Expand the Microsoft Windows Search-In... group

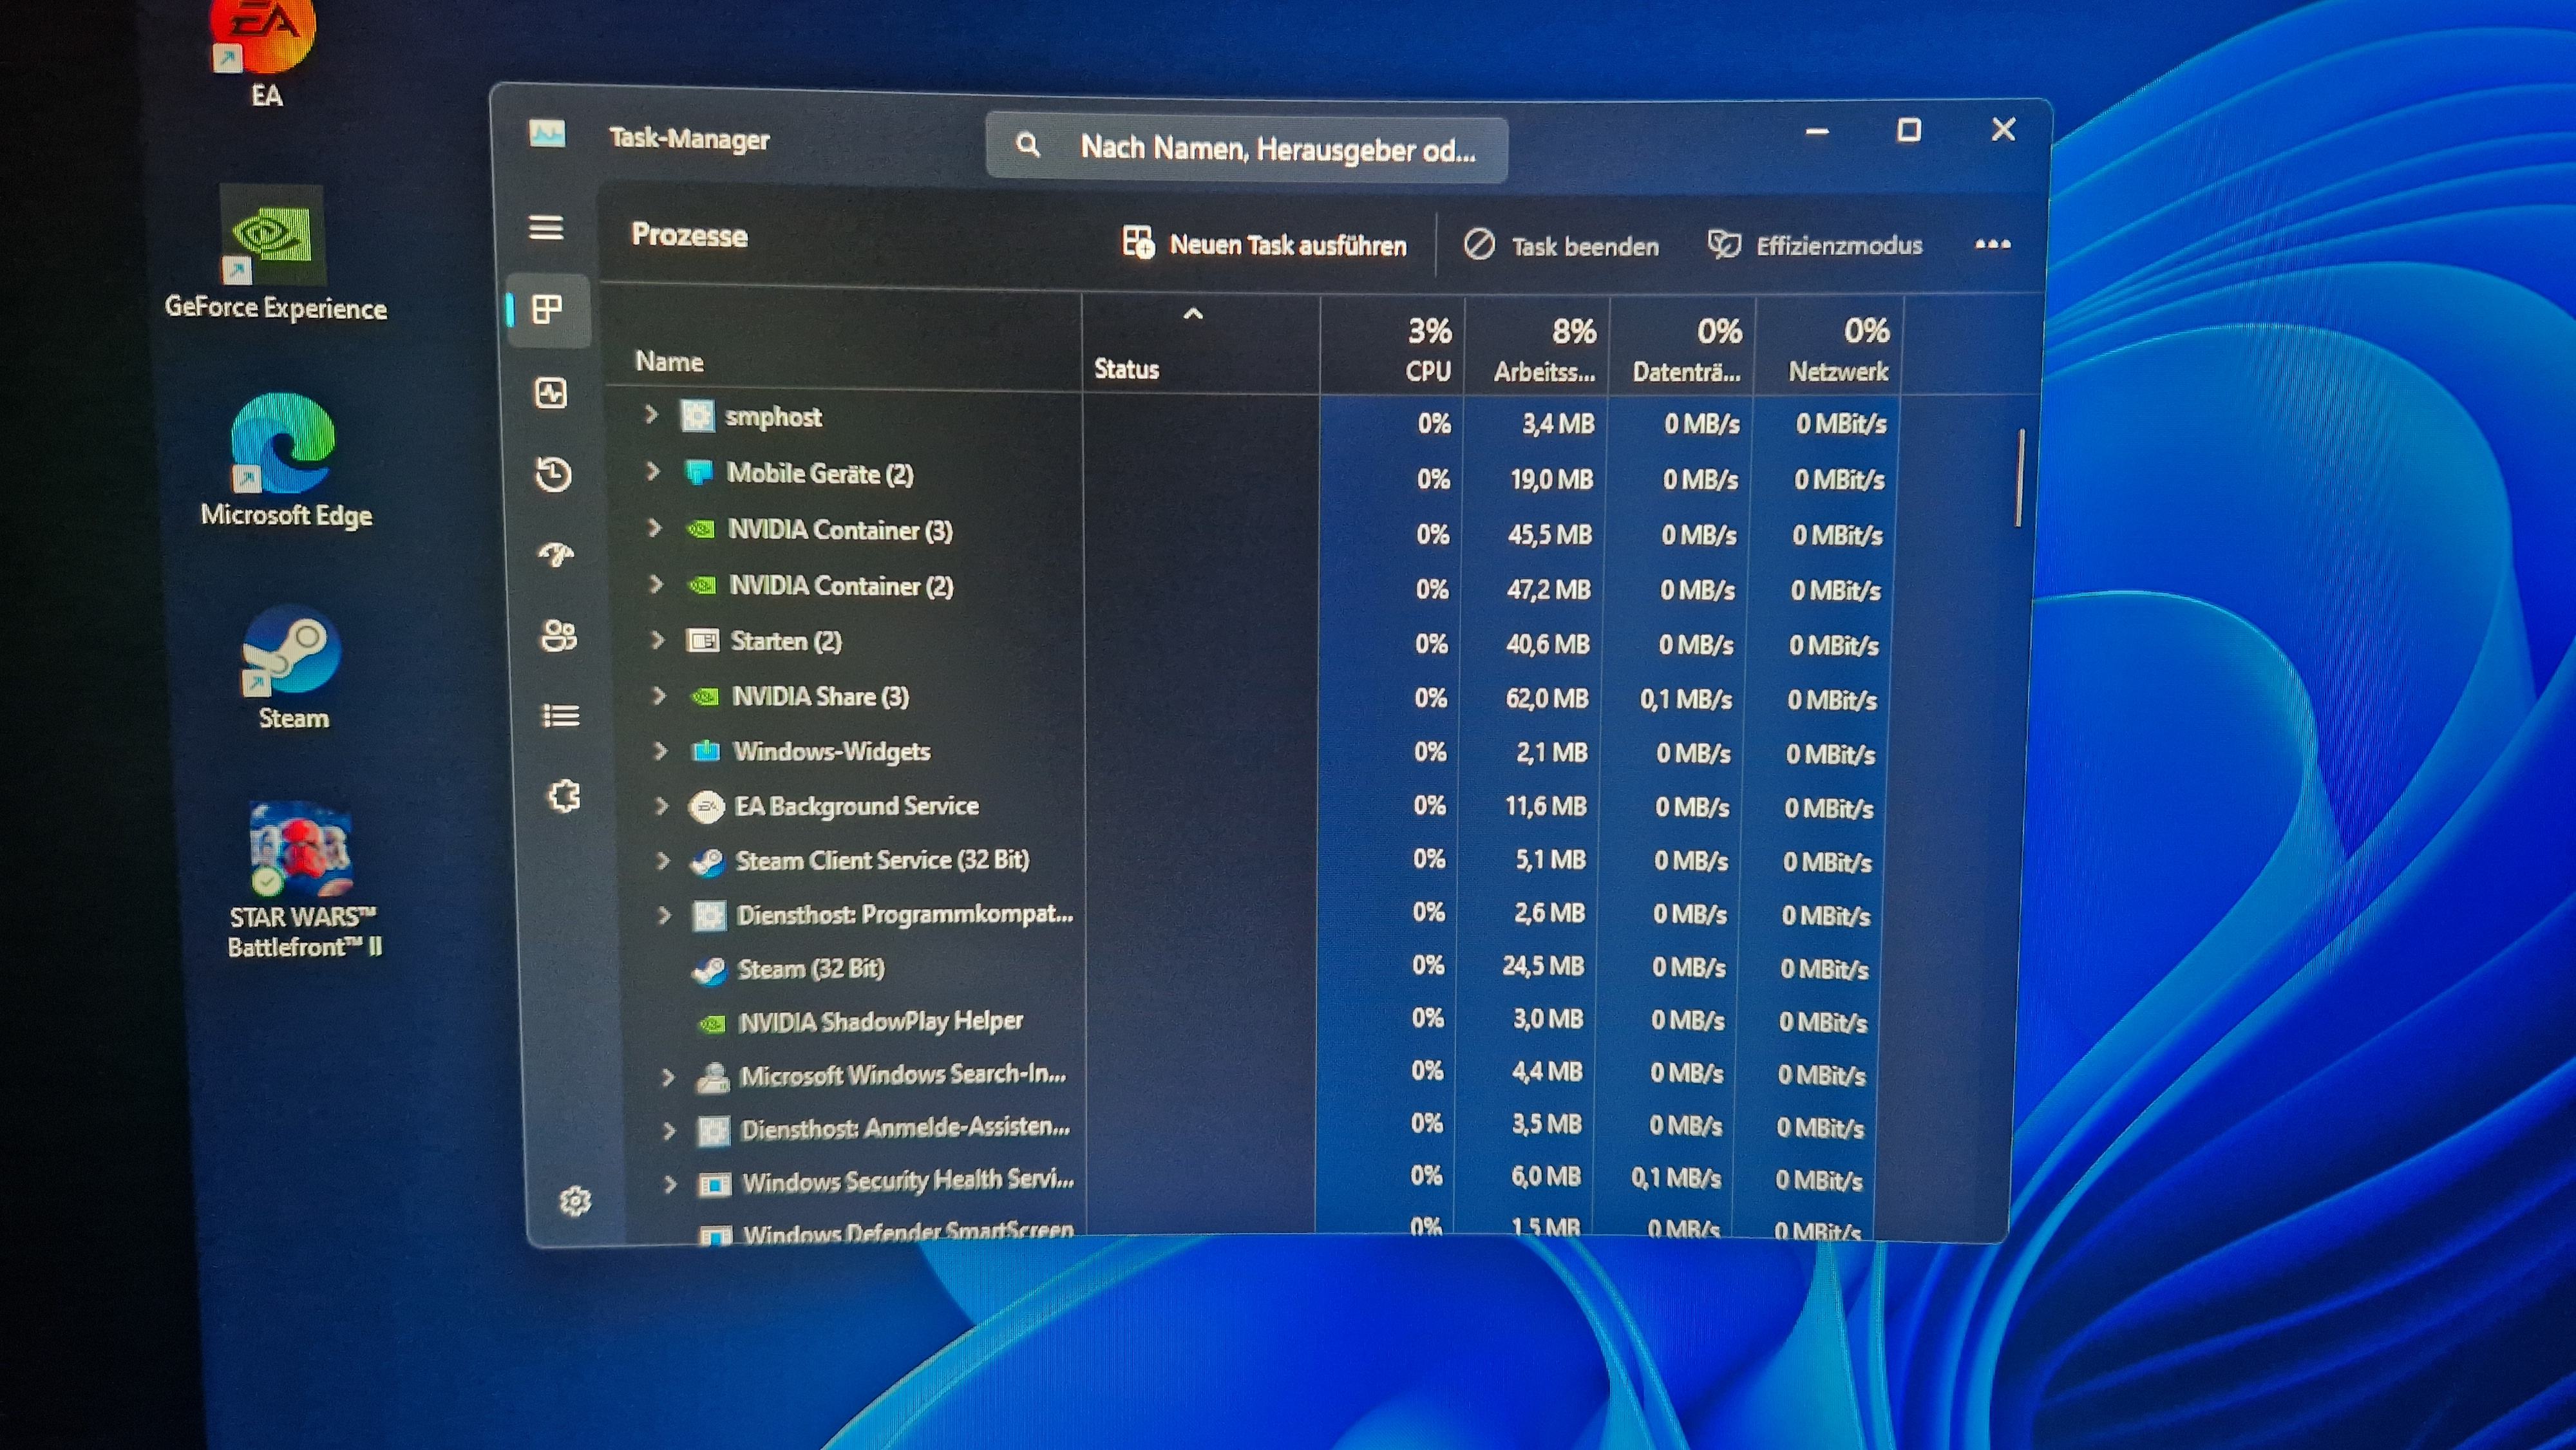coord(668,1077)
